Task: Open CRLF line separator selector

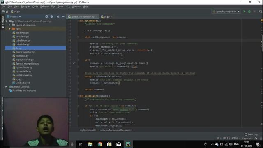Action: 226,139
